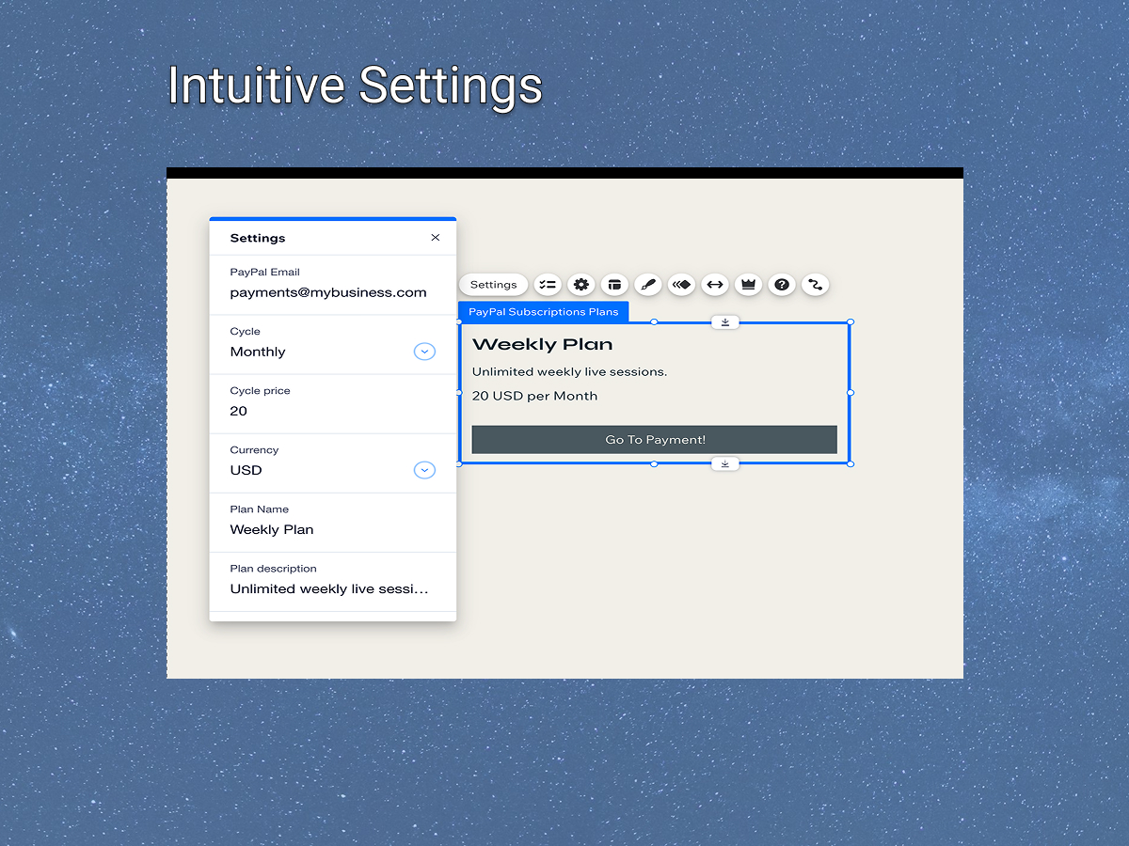1129x846 pixels.
Task: Edit the Plan description field
Action: 333,581
